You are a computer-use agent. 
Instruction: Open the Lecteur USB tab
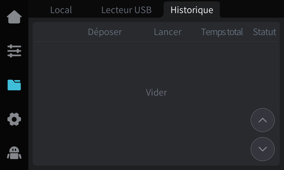click(126, 10)
